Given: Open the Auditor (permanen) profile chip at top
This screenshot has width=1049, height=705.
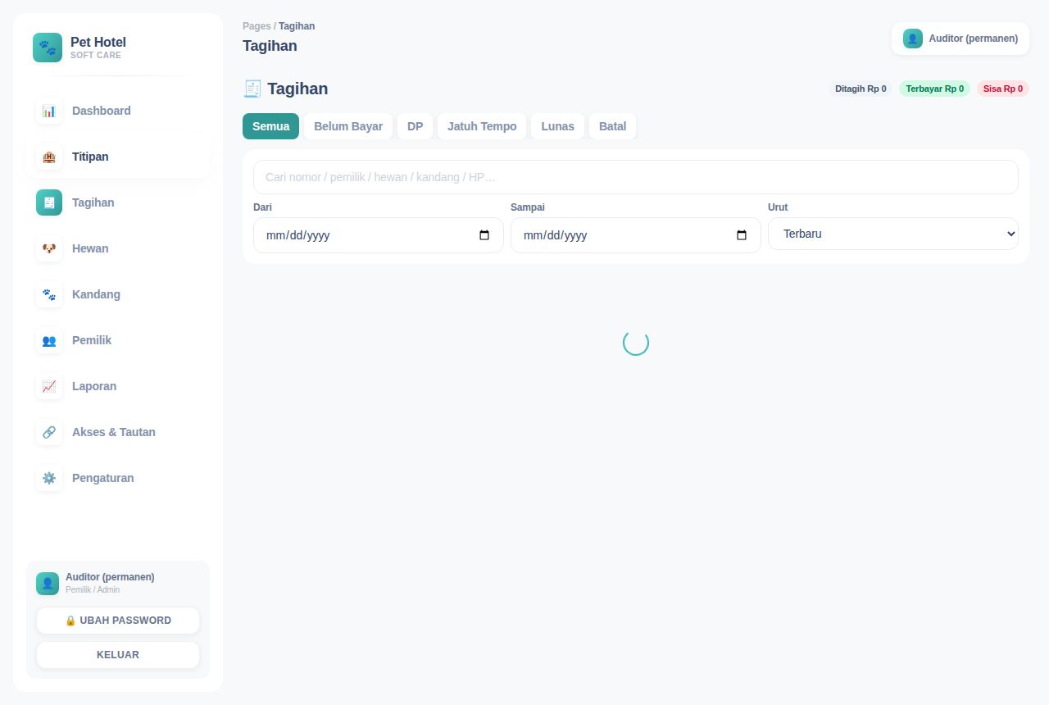Looking at the screenshot, I should (960, 39).
